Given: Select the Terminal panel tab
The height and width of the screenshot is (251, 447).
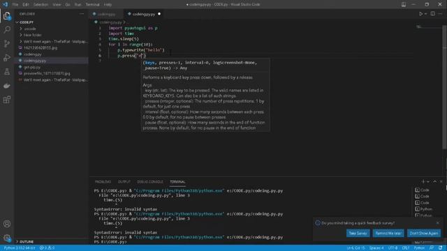Looking at the screenshot, I should [x=177, y=182].
